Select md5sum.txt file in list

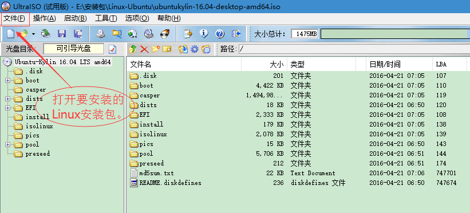(x=297, y=173)
